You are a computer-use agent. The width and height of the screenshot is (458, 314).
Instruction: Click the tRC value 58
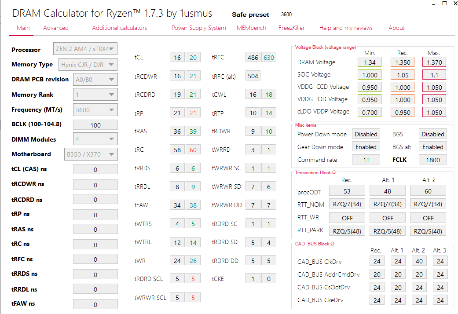(177, 150)
